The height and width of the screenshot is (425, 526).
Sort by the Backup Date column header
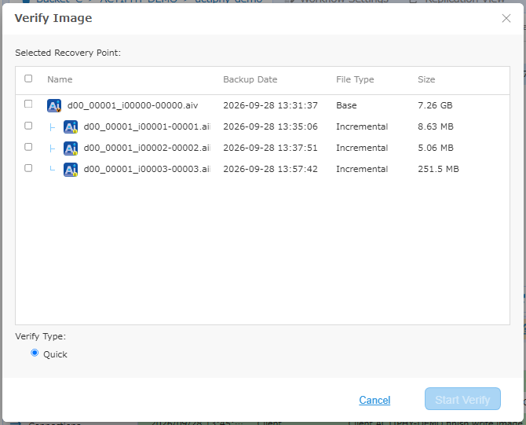click(250, 79)
